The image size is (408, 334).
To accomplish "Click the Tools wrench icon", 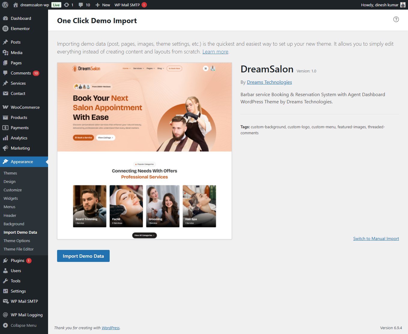I will [5, 281].
